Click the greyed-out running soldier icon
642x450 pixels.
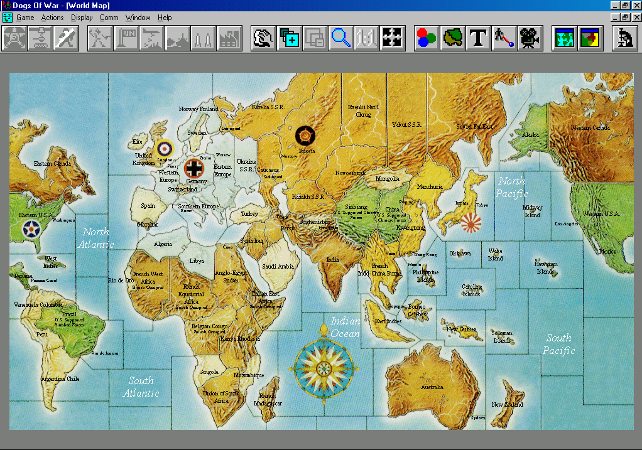click(101, 38)
